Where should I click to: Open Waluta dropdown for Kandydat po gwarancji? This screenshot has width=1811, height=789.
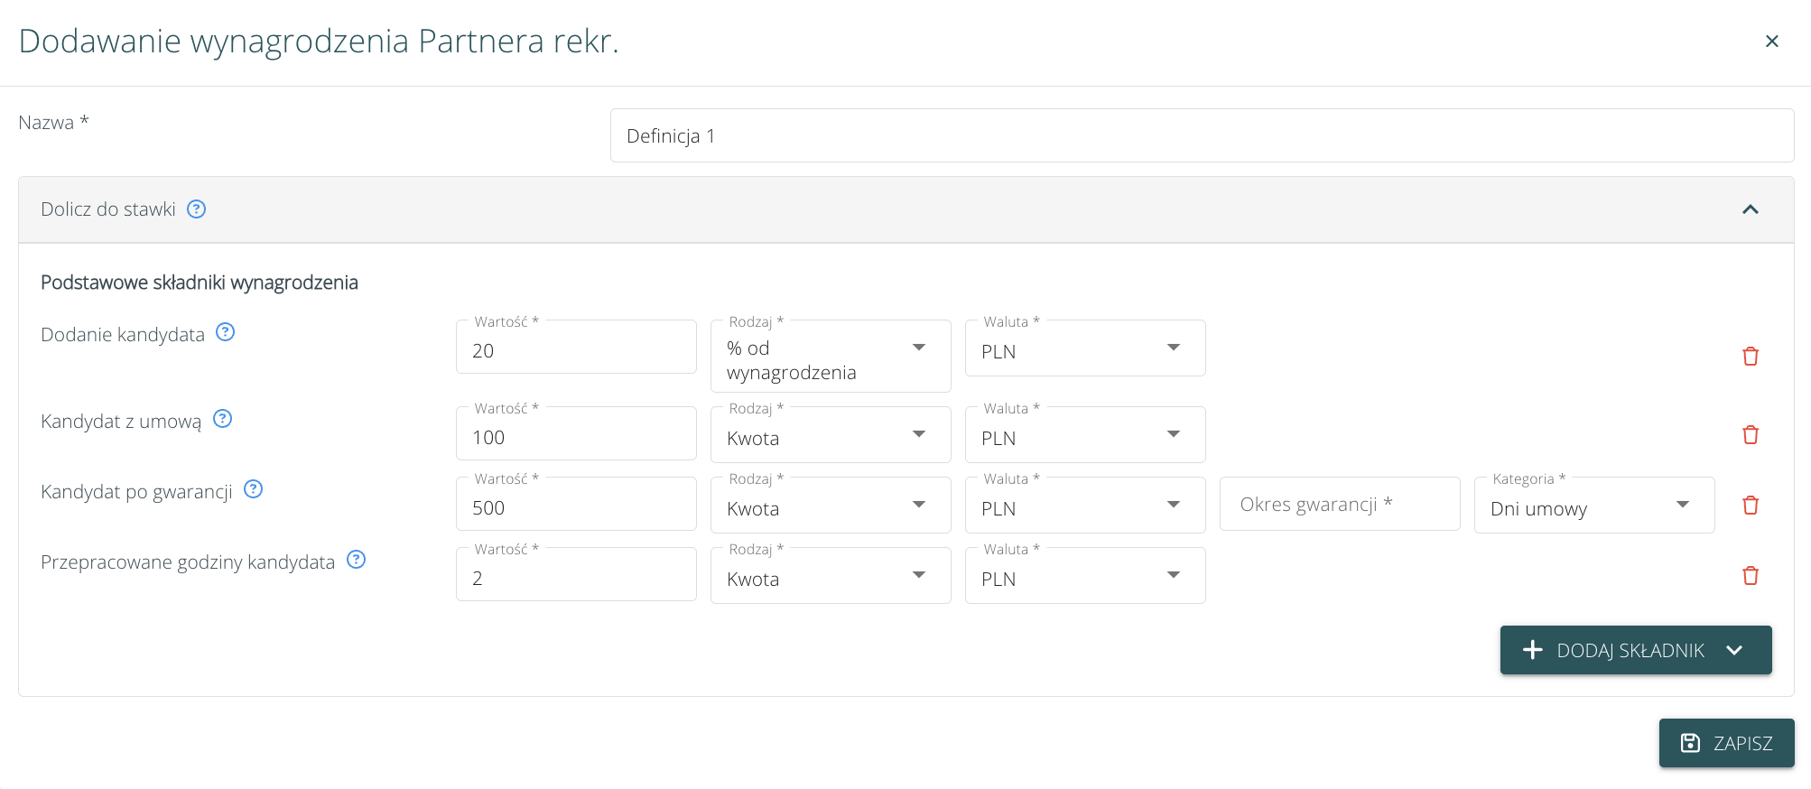pos(1084,506)
